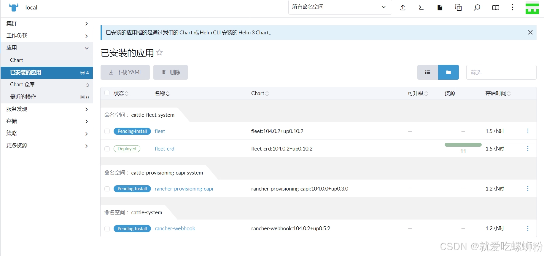544x256 pixels.
Task: Open row actions for fleet
Action: point(528,131)
